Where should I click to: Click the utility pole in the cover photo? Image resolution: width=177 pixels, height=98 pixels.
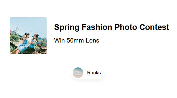click(x=17, y=29)
